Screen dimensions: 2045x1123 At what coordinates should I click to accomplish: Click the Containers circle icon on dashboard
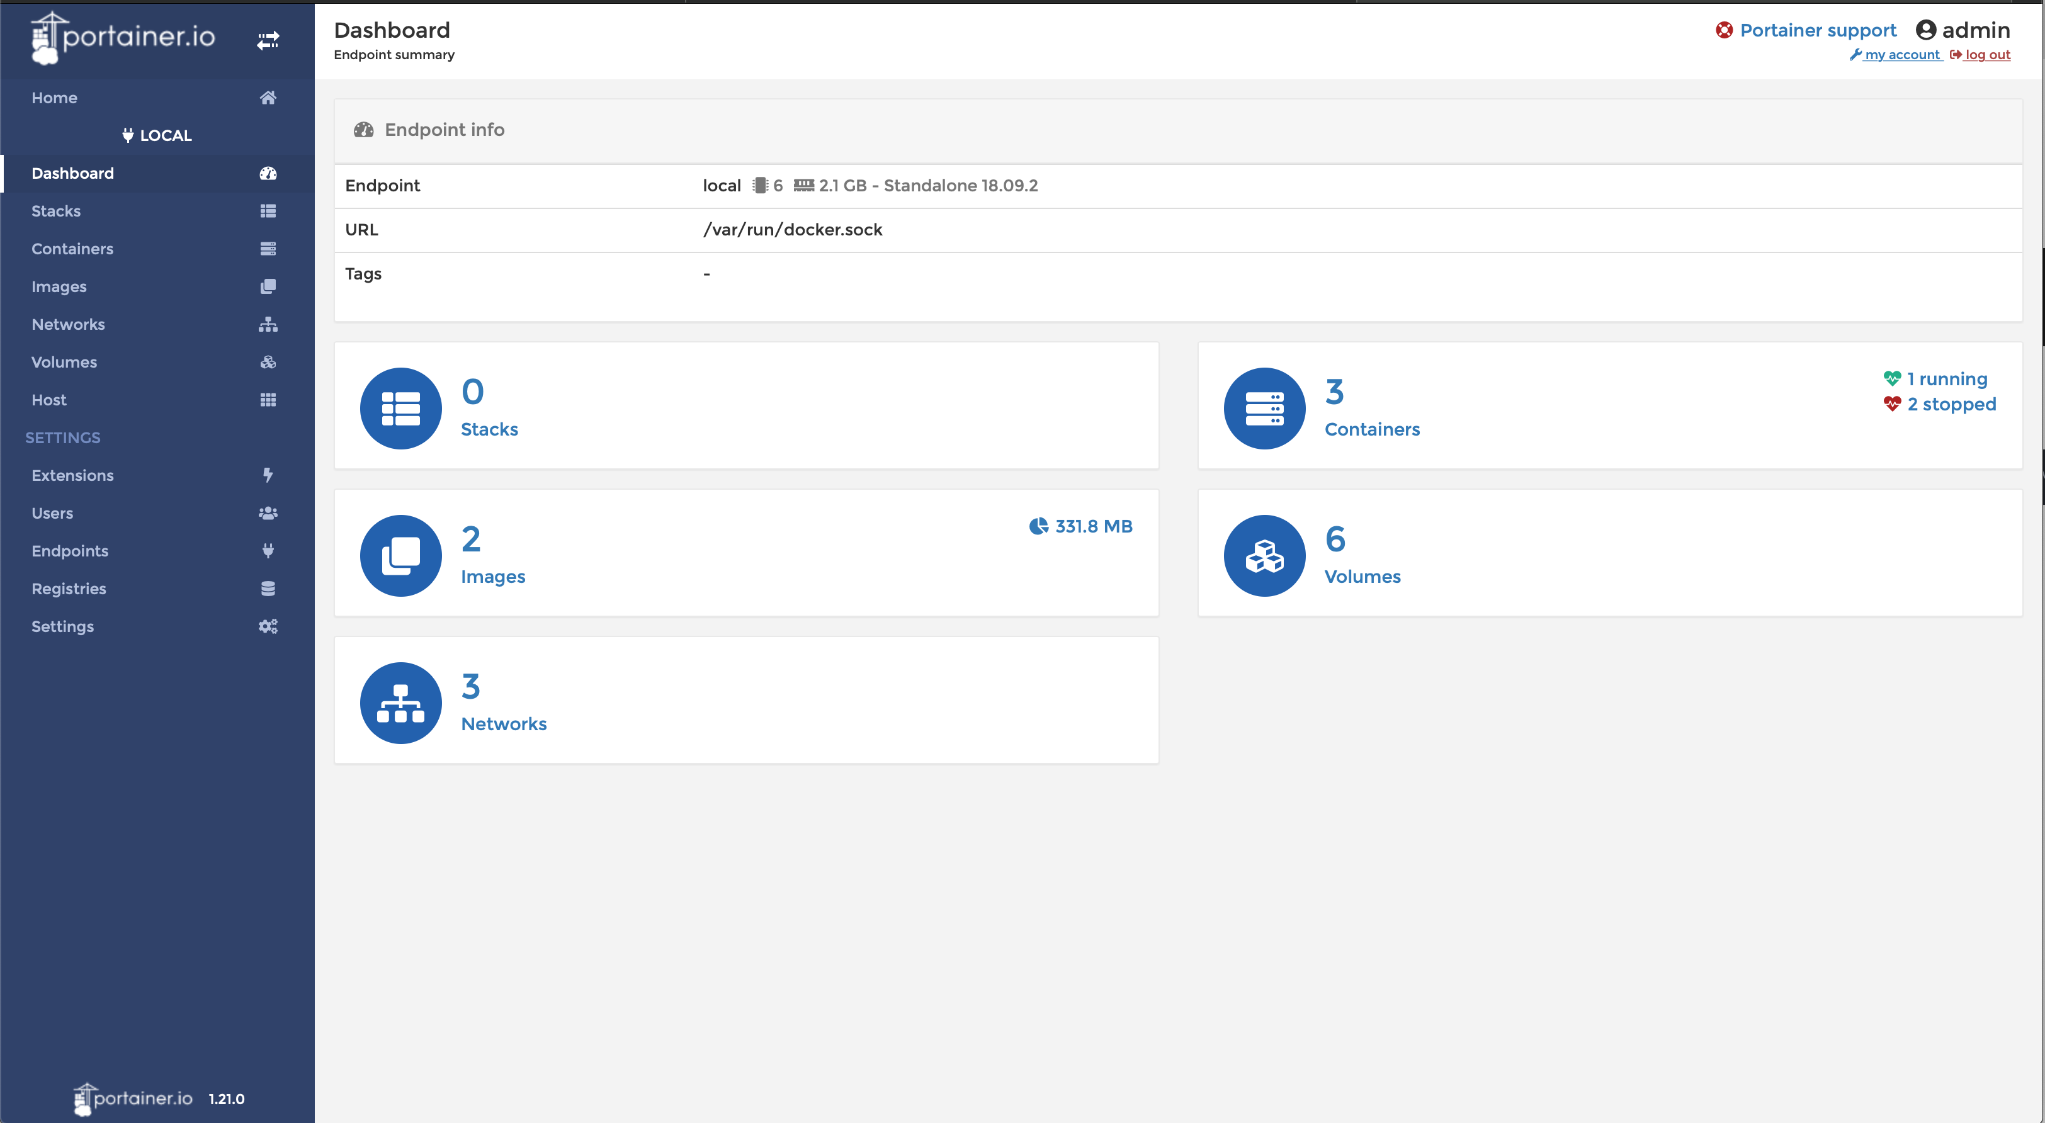[1264, 408]
